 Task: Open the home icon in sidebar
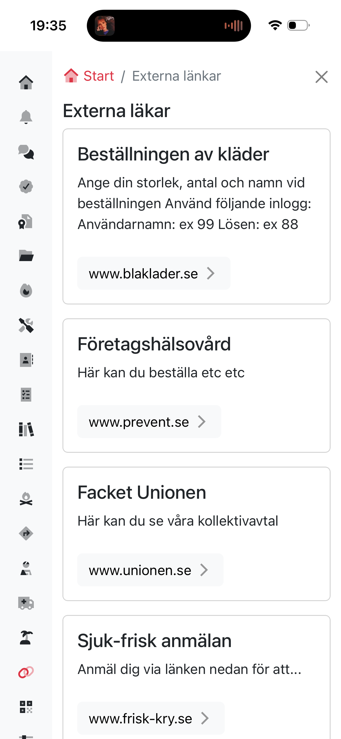click(x=26, y=83)
